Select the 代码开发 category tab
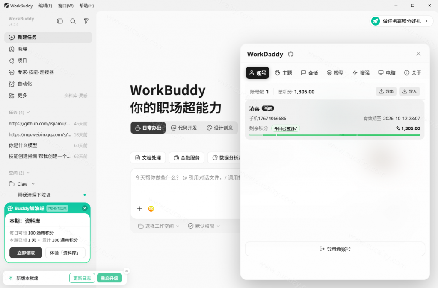438x288 pixels. pos(184,128)
